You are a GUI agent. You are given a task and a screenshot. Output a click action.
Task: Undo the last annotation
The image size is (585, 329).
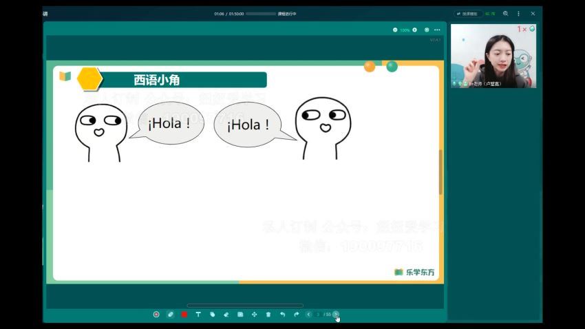click(282, 315)
